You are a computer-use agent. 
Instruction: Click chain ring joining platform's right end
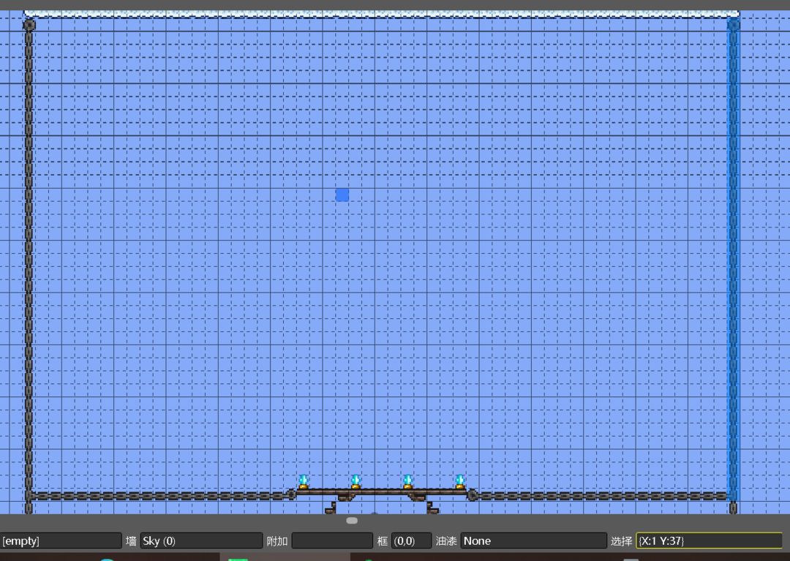(x=472, y=495)
